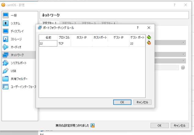Click the 名前 column header

point(48,37)
